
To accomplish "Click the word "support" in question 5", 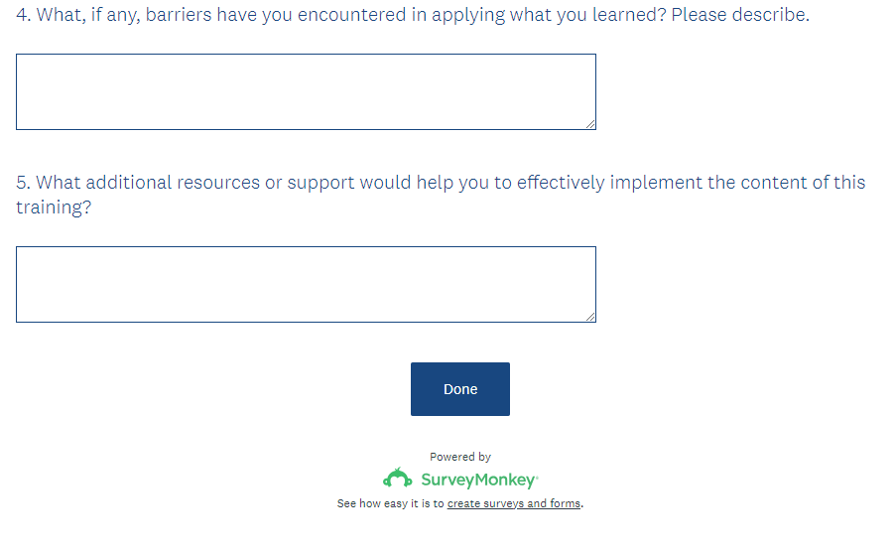I will (x=320, y=183).
